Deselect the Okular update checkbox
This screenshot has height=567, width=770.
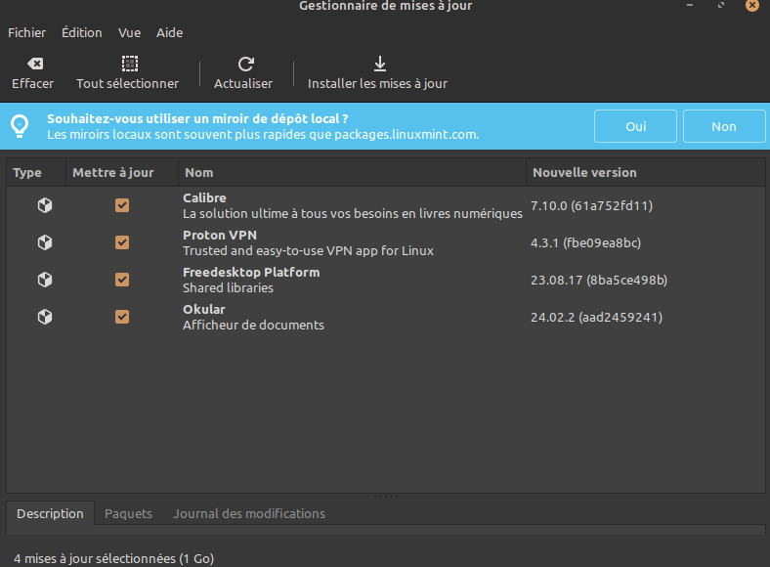[x=122, y=317]
